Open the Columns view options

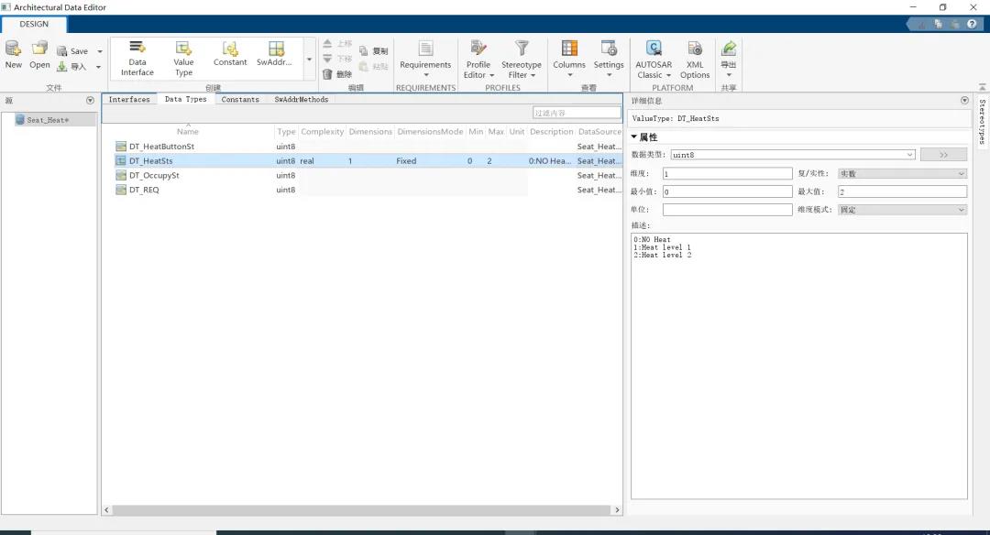tap(569, 49)
